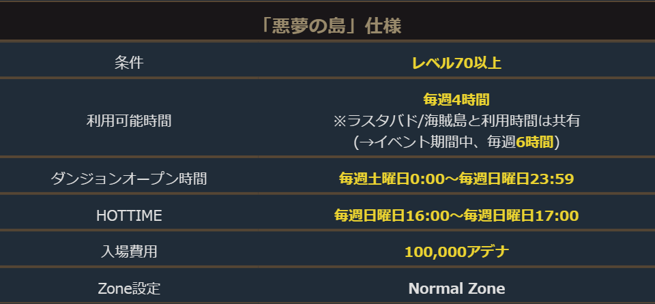The image size is (655, 304).
Task: Click the イベント期間中 text in parentheses
Action: pyautogui.click(x=426, y=142)
